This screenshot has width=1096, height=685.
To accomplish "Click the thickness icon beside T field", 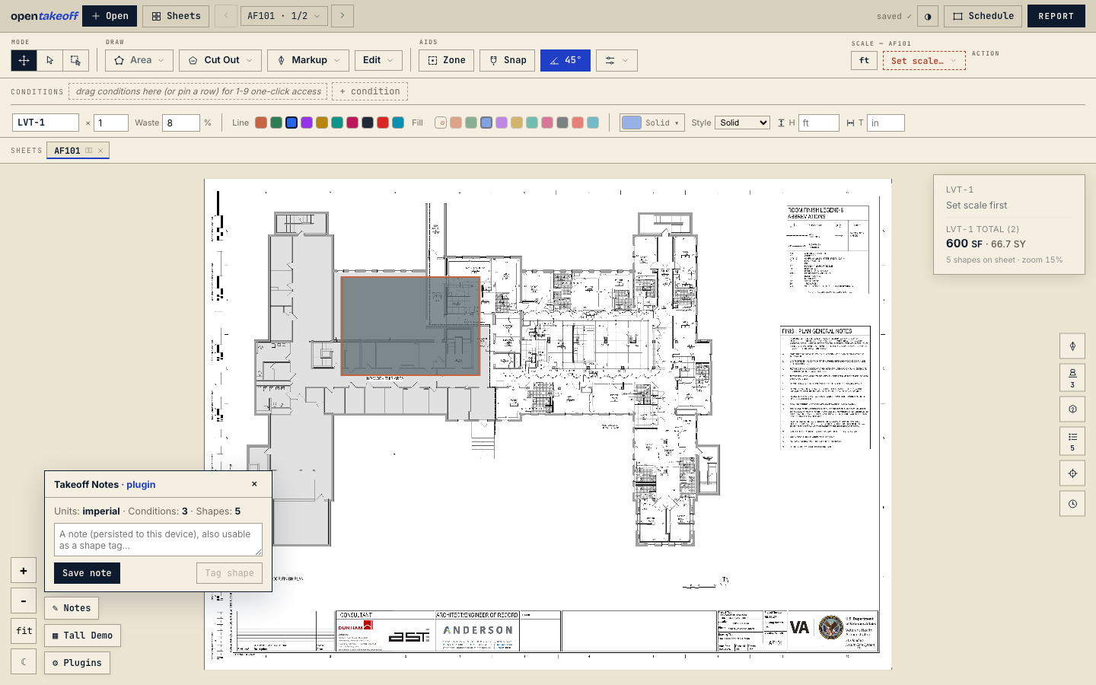I will pyautogui.click(x=850, y=123).
